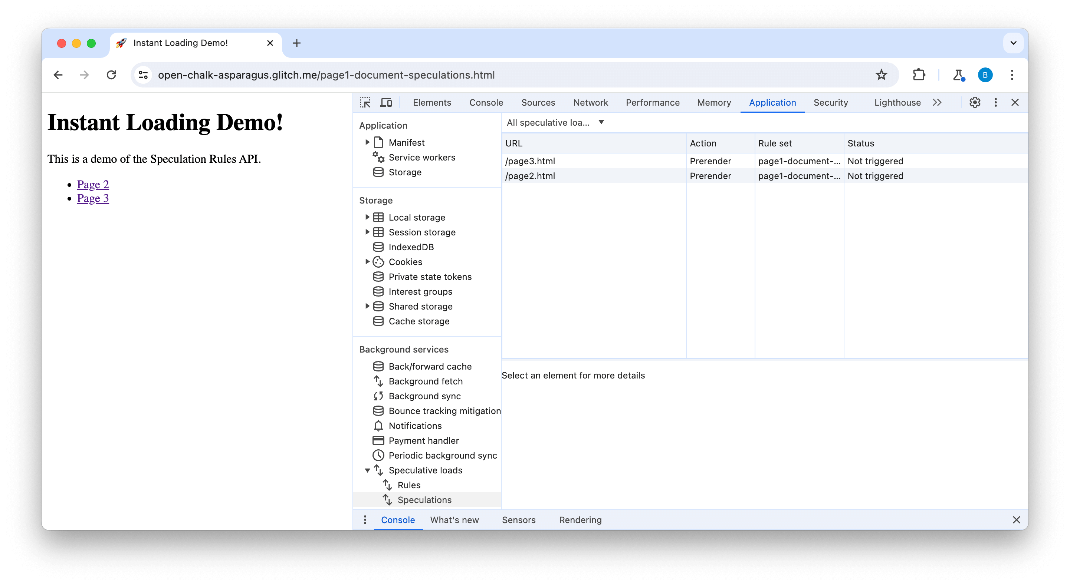This screenshot has width=1070, height=585.
Task: Click the DevTools settings gear icon
Action: point(974,102)
